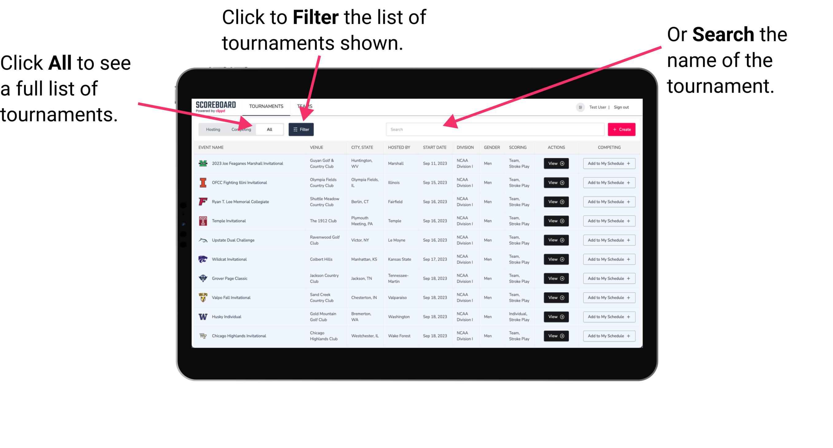Toggle the Hosting filter tab
This screenshot has width=833, height=448.
pos(212,129)
